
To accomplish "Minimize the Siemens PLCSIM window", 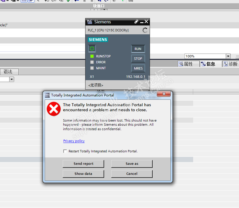I will click(142, 22).
